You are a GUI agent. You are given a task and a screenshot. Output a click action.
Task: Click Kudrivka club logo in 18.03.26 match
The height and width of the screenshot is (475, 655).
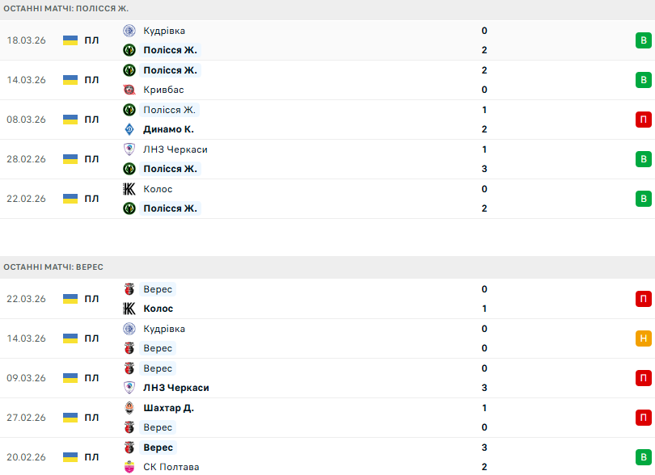click(129, 31)
